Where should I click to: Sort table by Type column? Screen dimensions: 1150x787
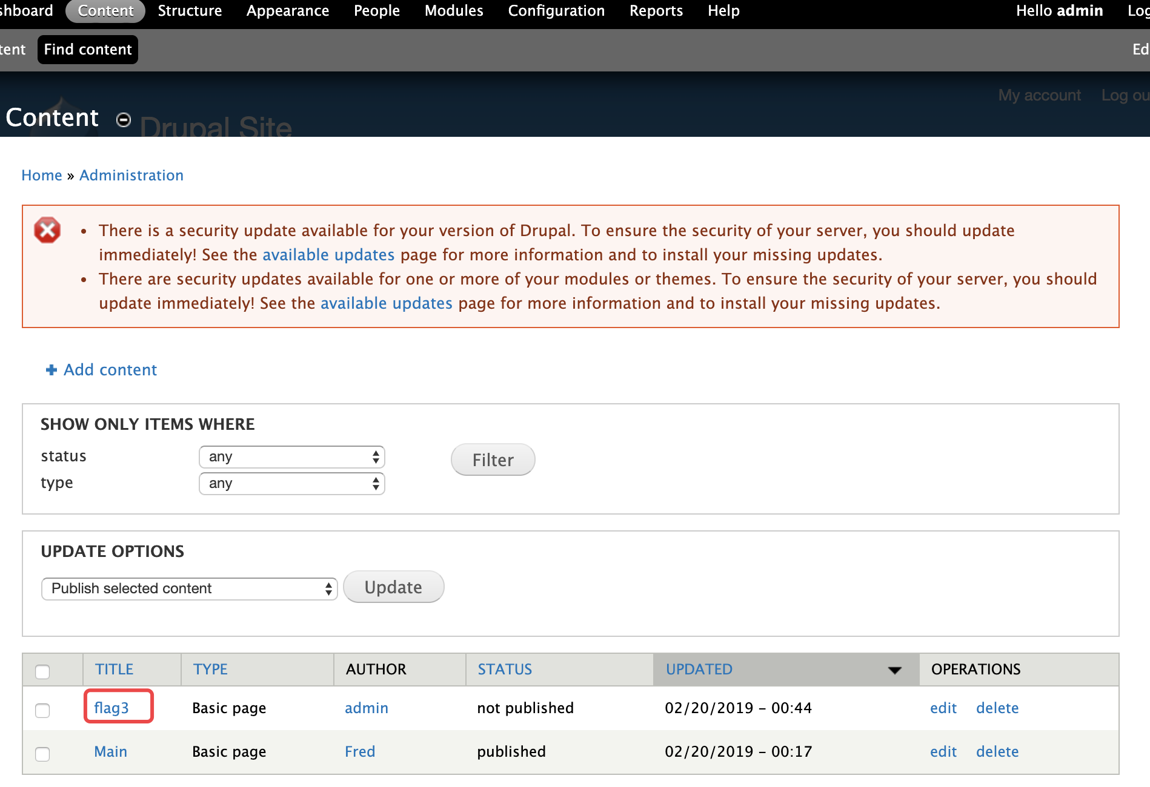pyautogui.click(x=210, y=670)
